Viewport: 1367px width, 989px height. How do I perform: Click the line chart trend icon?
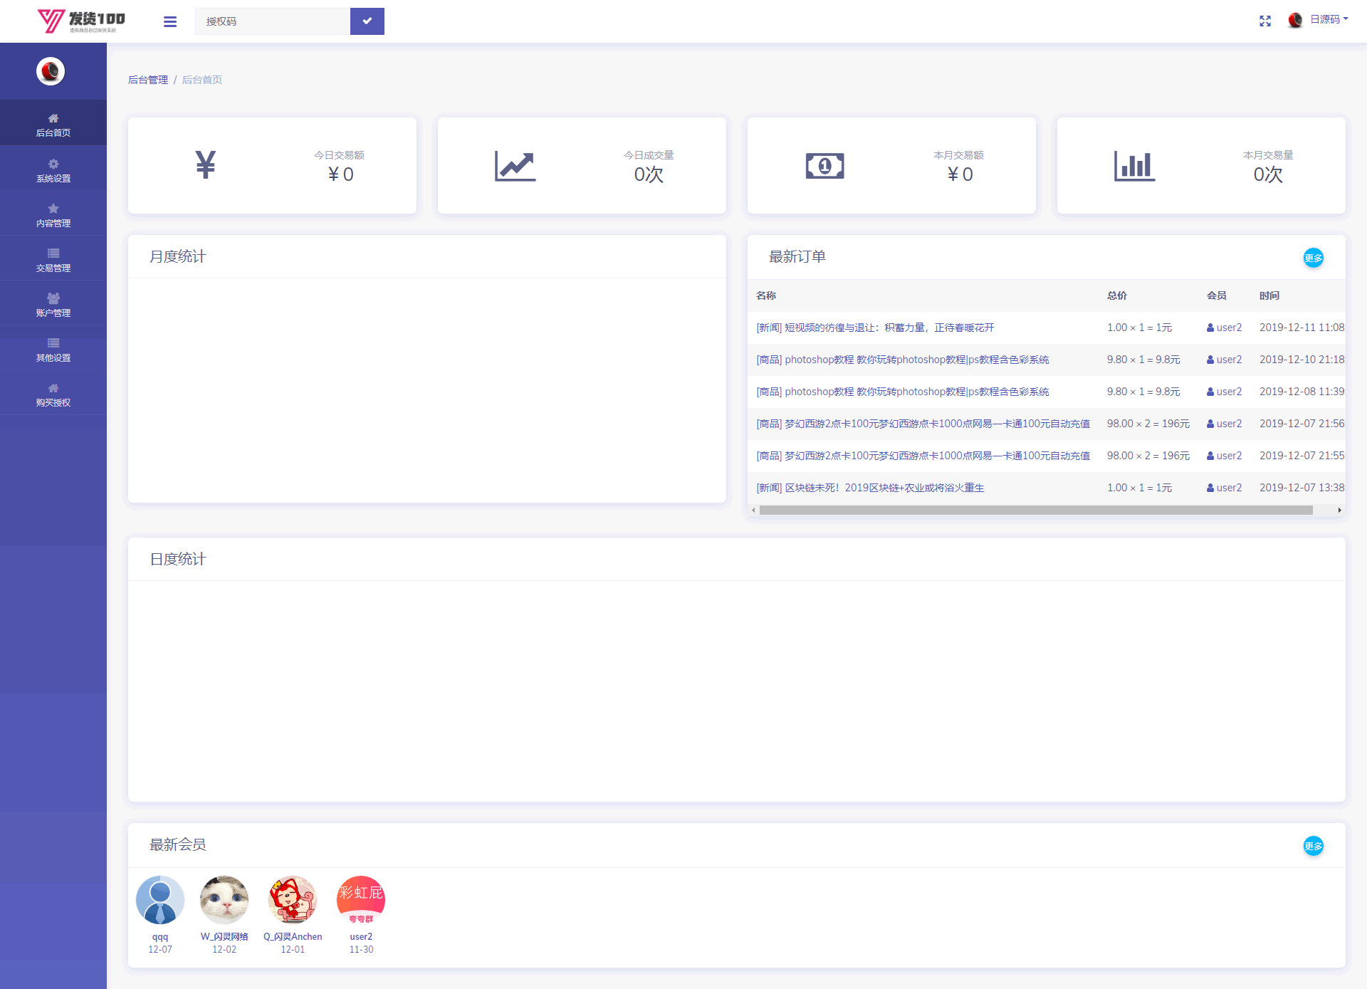point(515,166)
